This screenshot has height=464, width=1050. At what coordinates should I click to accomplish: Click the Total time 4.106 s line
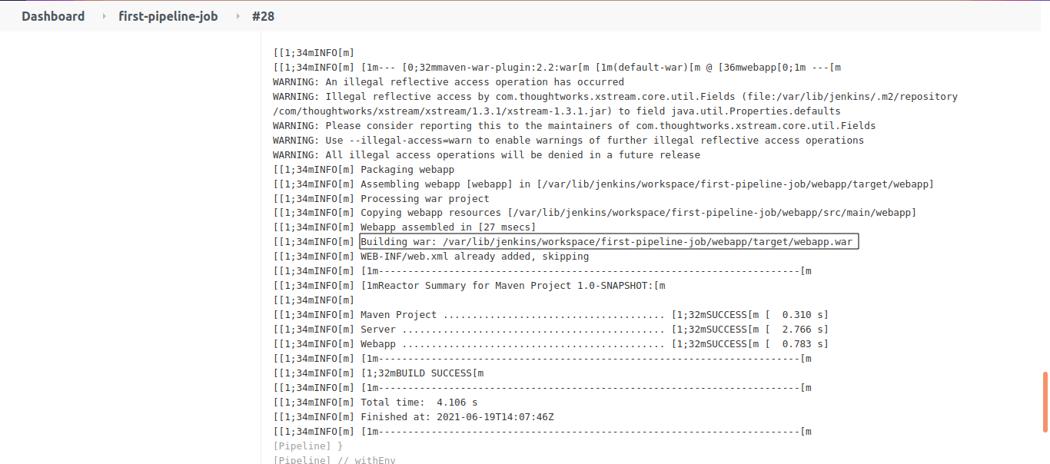coord(375,403)
